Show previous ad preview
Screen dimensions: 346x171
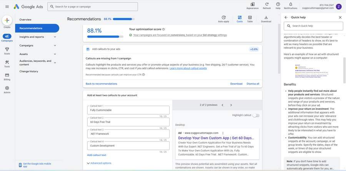point(223,105)
